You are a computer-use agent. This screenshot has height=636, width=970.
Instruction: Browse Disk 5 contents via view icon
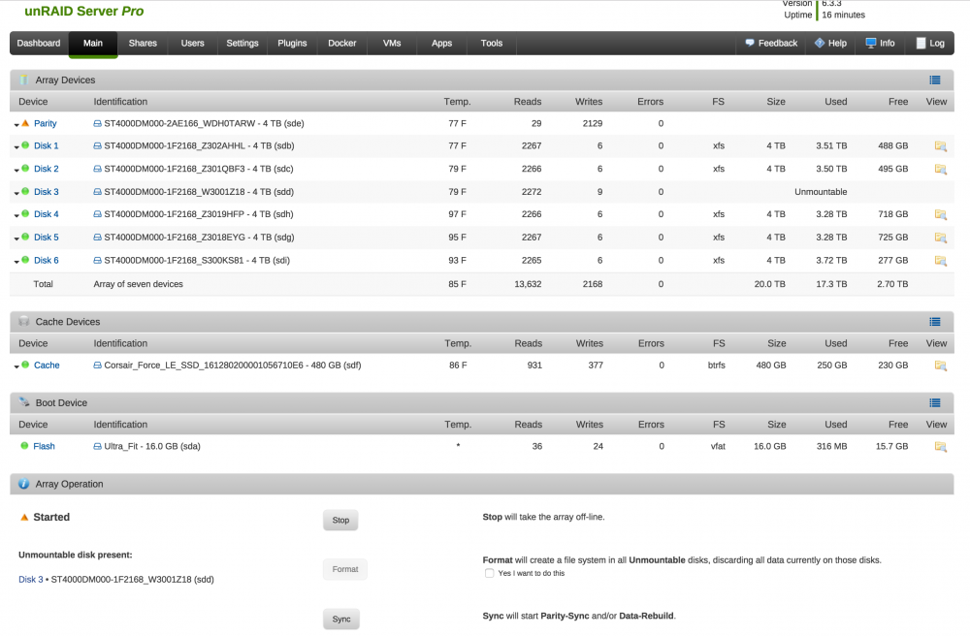(940, 238)
